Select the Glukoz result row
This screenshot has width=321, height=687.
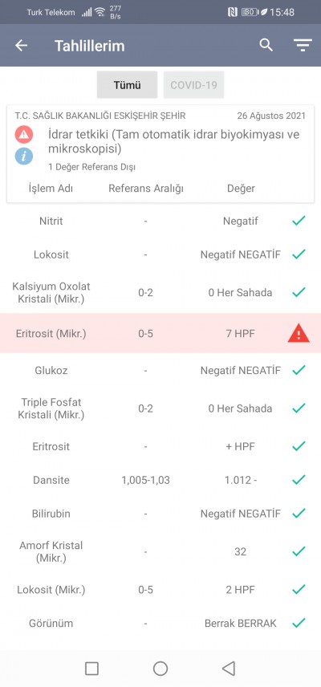click(x=160, y=370)
